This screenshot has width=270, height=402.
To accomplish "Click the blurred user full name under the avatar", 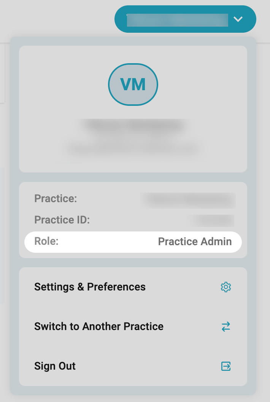I will pos(133,125).
